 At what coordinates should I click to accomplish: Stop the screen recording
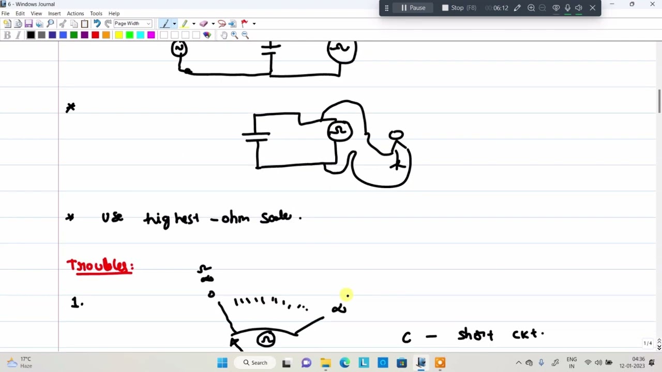click(x=459, y=8)
